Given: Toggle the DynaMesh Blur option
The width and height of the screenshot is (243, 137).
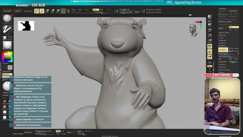Looking at the screenshot, I should (231, 51).
